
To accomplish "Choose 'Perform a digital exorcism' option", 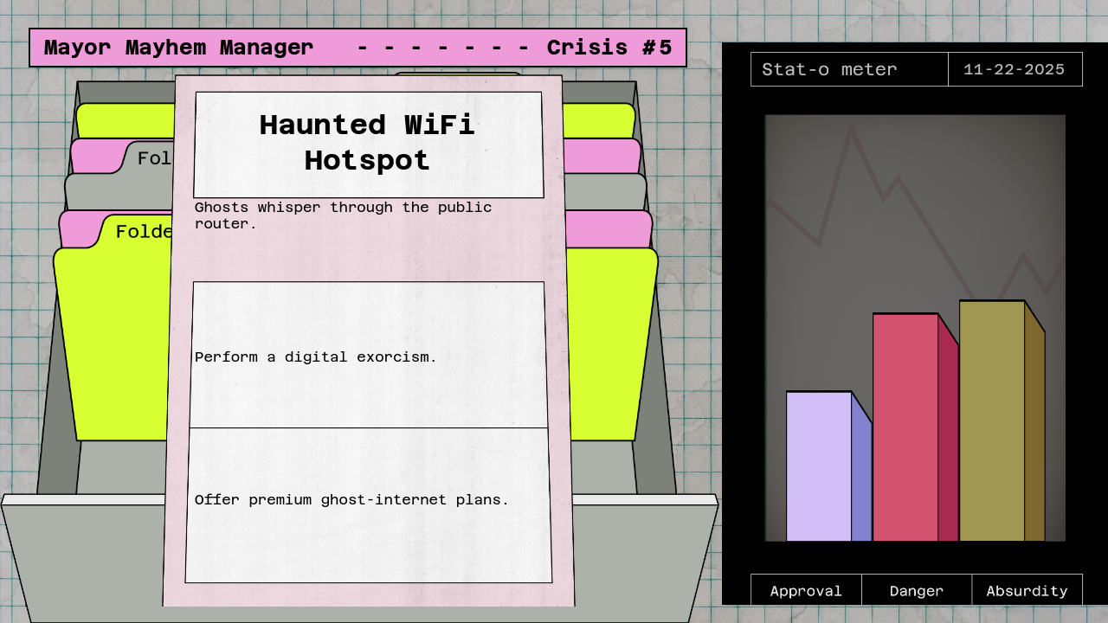I will point(368,355).
